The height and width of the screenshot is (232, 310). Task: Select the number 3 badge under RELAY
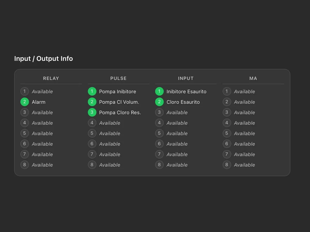pos(25,112)
